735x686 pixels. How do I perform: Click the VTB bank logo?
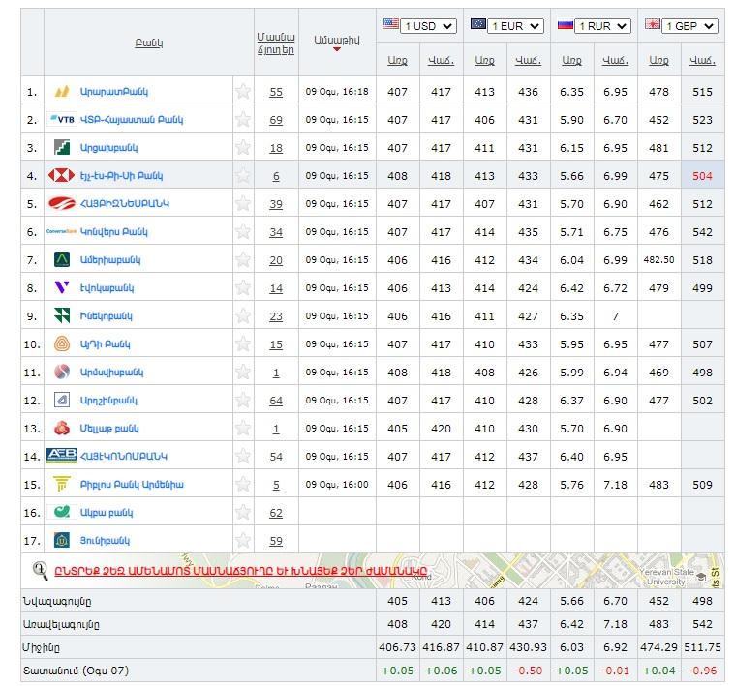coord(62,120)
